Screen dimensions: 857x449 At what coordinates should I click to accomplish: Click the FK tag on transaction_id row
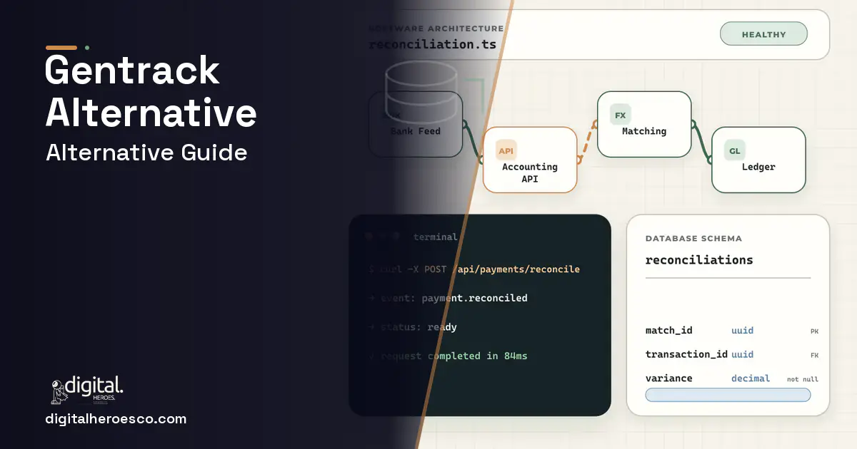(814, 355)
